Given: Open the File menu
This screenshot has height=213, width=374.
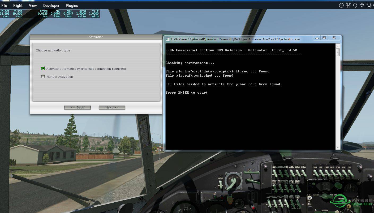Looking at the screenshot, I should click(4, 5).
